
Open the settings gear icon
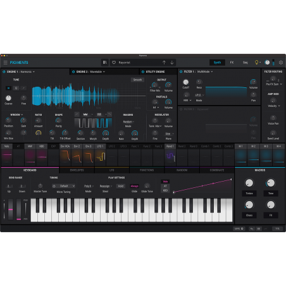[281, 63]
